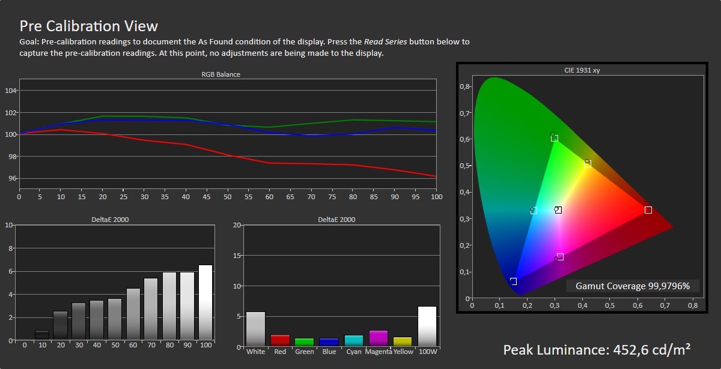This screenshot has height=369, width=721.
Task: Click the cyan secondary target square on CIE chart
Action: click(x=534, y=211)
